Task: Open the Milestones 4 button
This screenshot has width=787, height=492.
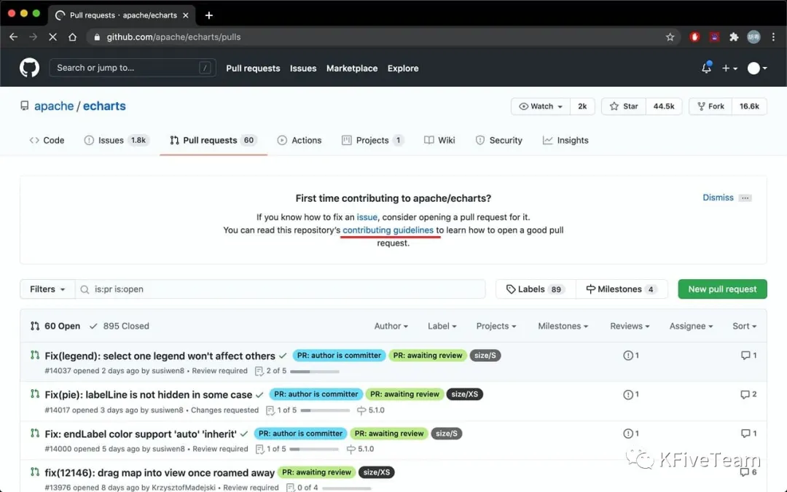Action: pos(622,289)
